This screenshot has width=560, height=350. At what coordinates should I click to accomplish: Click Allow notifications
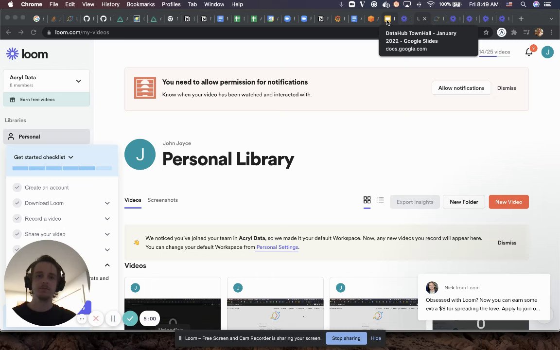[461, 88]
